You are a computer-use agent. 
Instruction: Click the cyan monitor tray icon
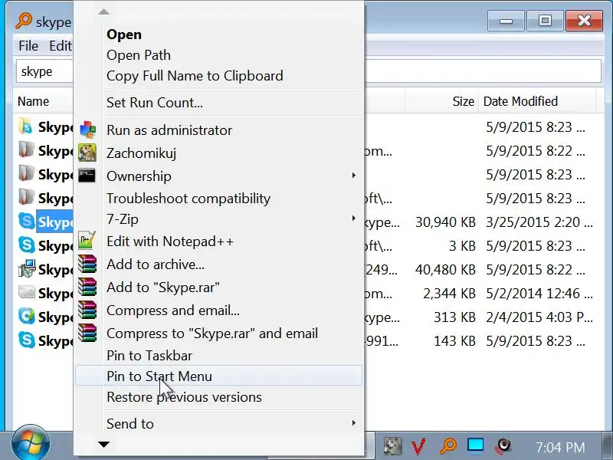point(476,446)
